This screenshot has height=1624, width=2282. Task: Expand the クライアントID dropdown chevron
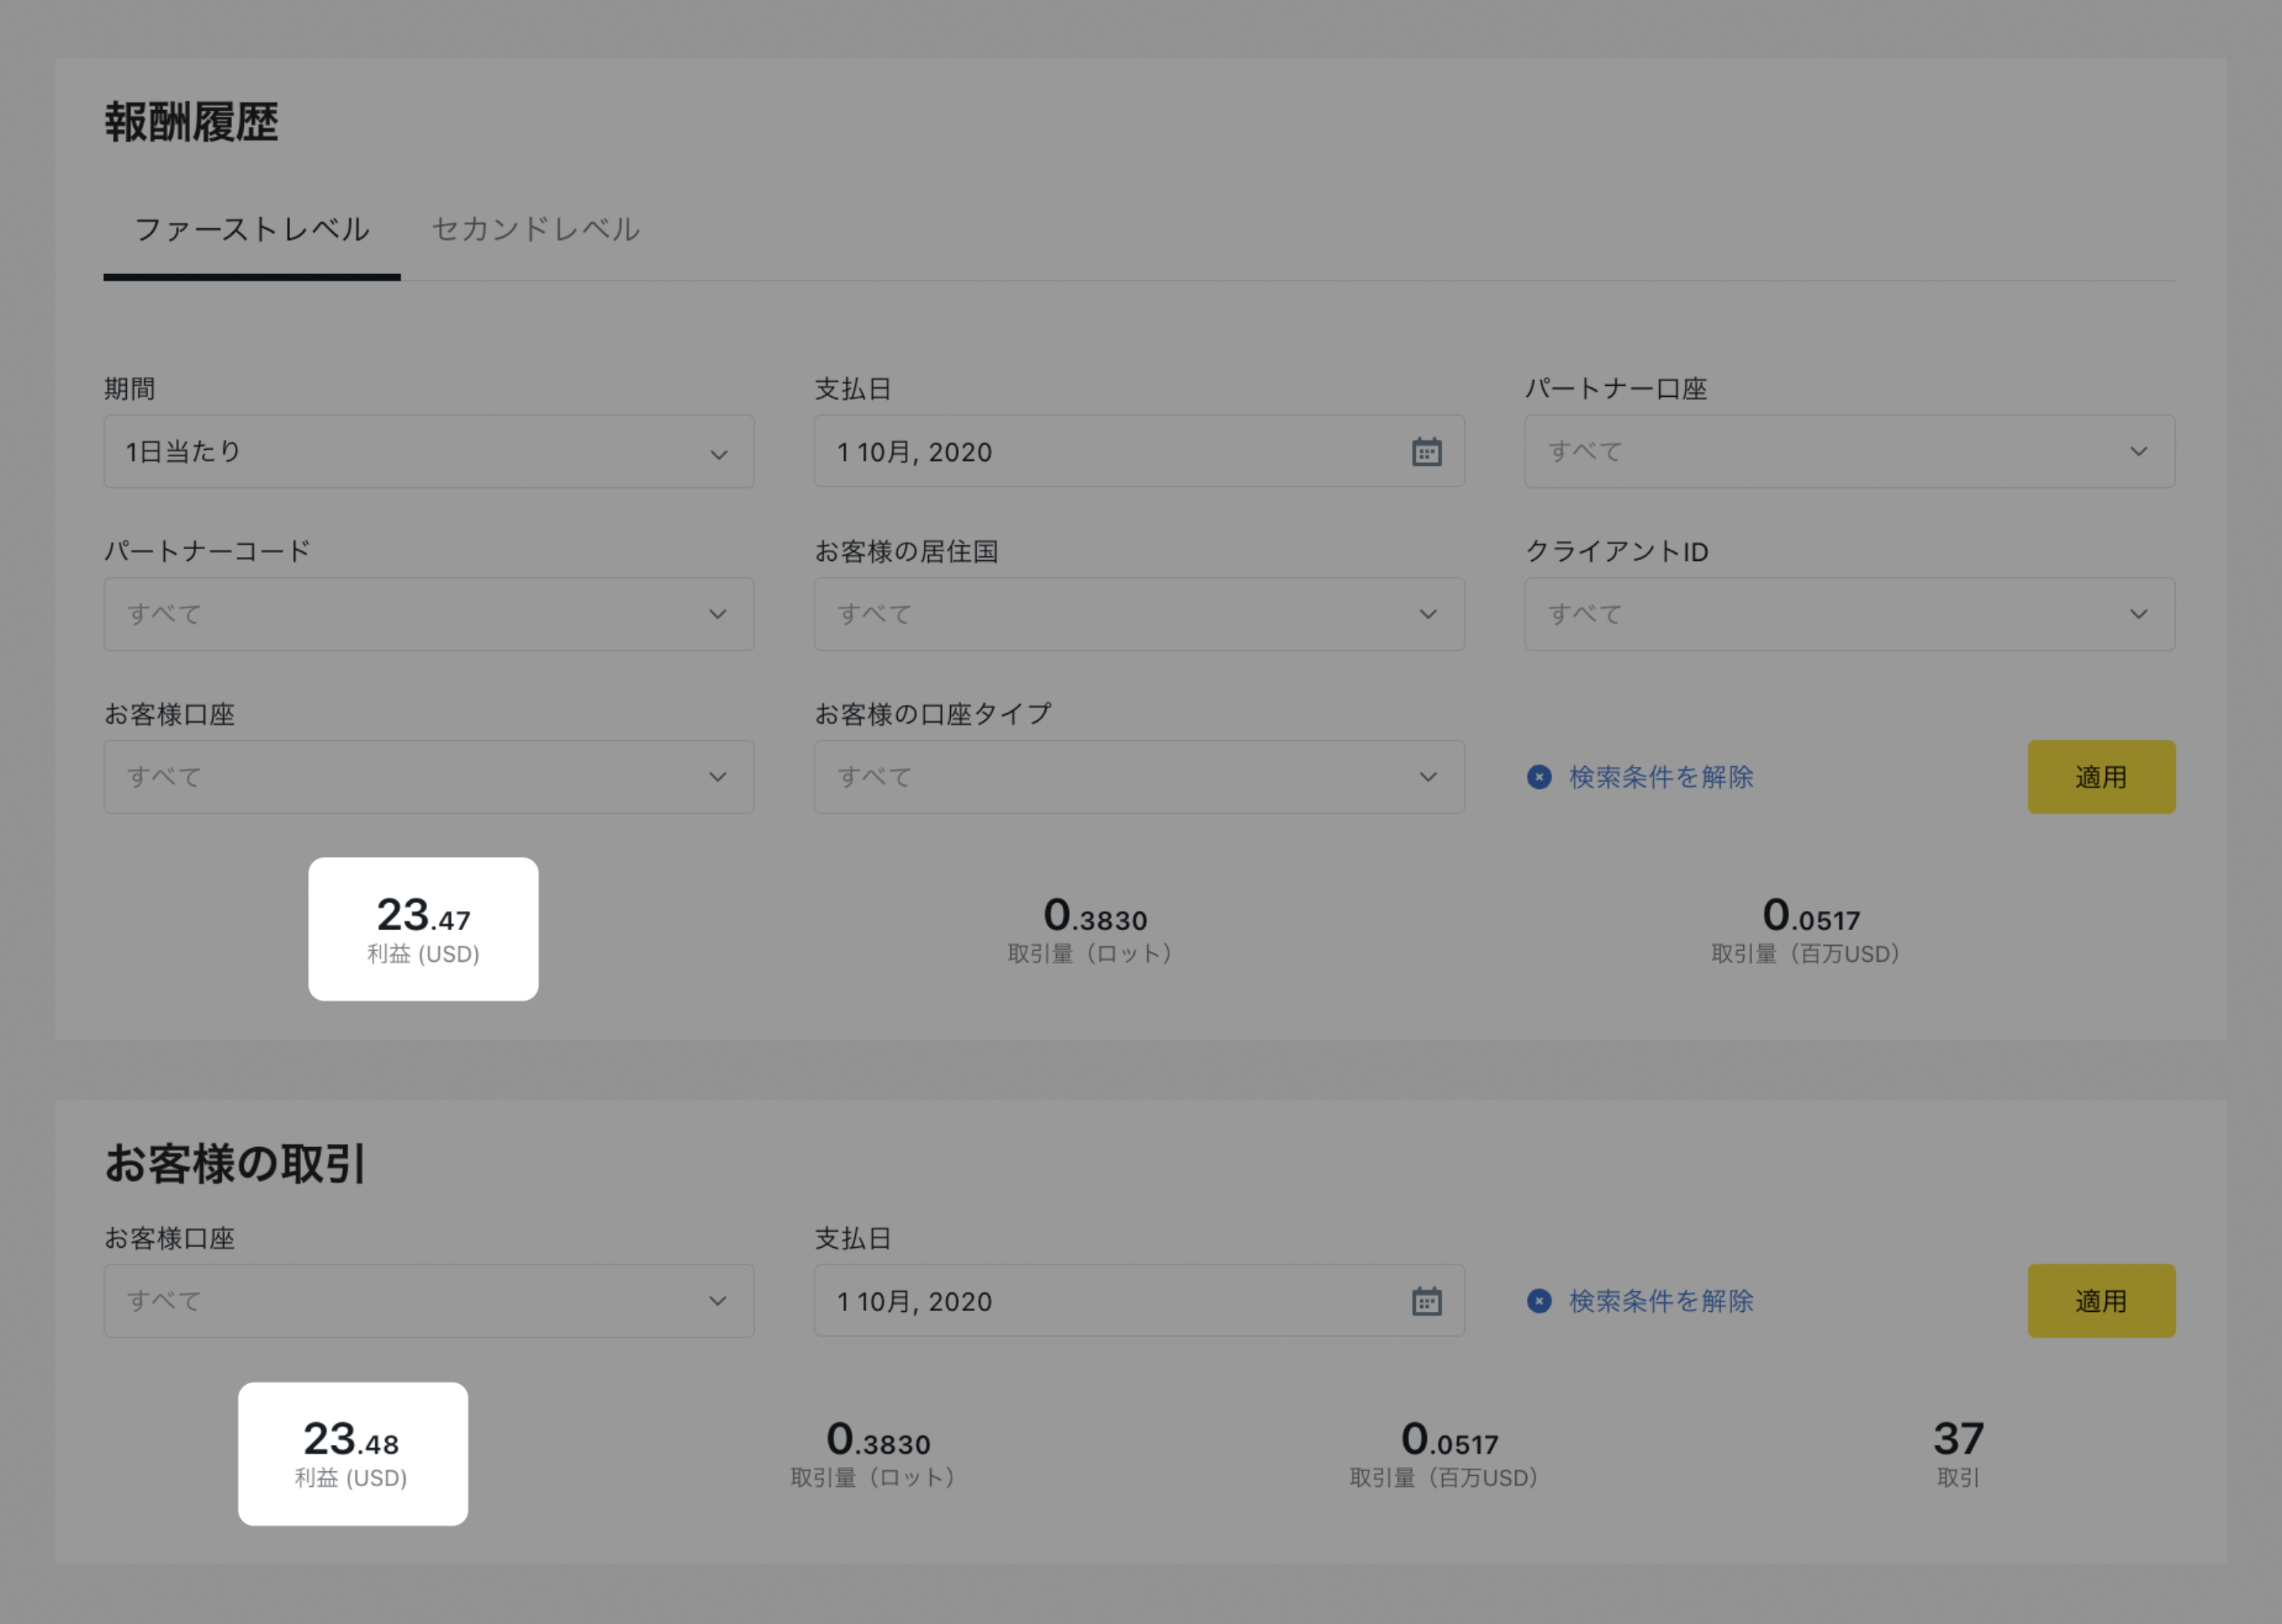coord(2138,614)
